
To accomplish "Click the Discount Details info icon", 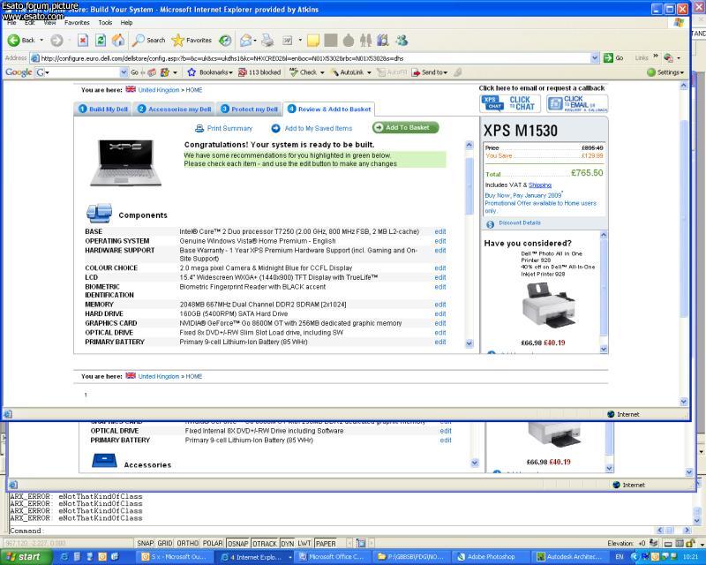I will coord(491,224).
